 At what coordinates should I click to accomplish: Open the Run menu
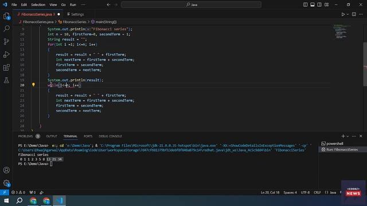pyautogui.click(x=73, y=5)
